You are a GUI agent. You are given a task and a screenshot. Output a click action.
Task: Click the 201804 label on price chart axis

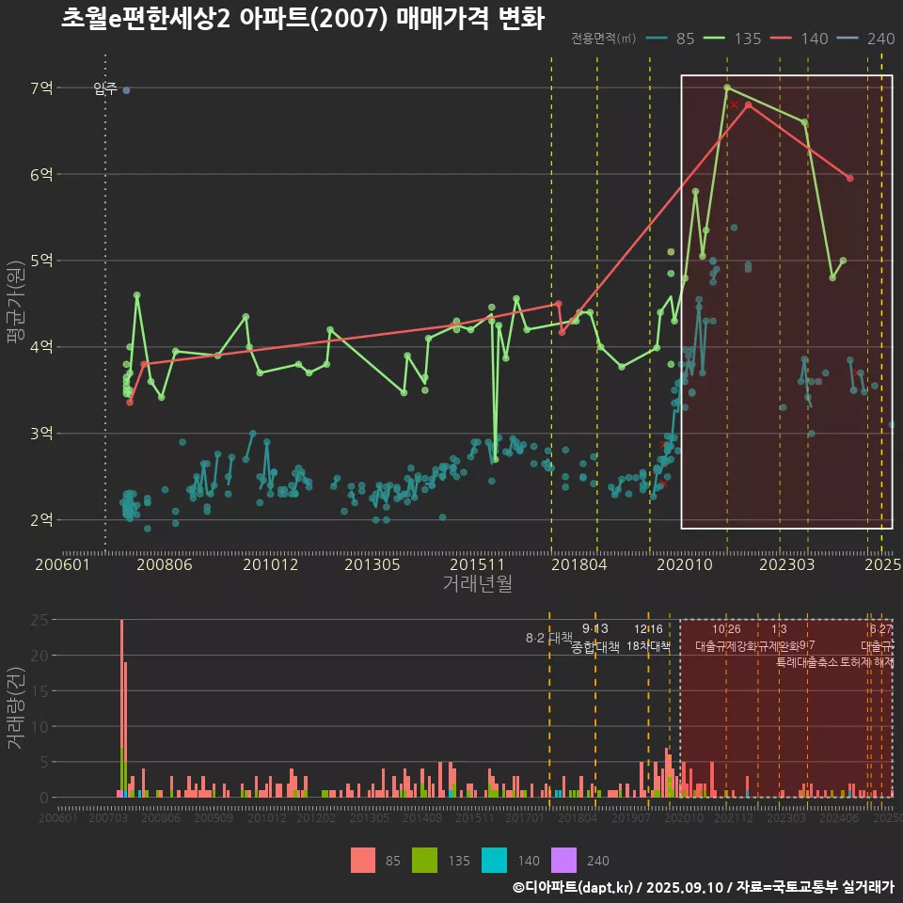578,564
